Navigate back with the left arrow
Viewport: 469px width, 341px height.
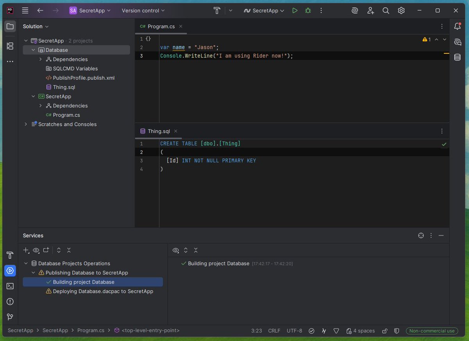pyautogui.click(x=40, y=11)
